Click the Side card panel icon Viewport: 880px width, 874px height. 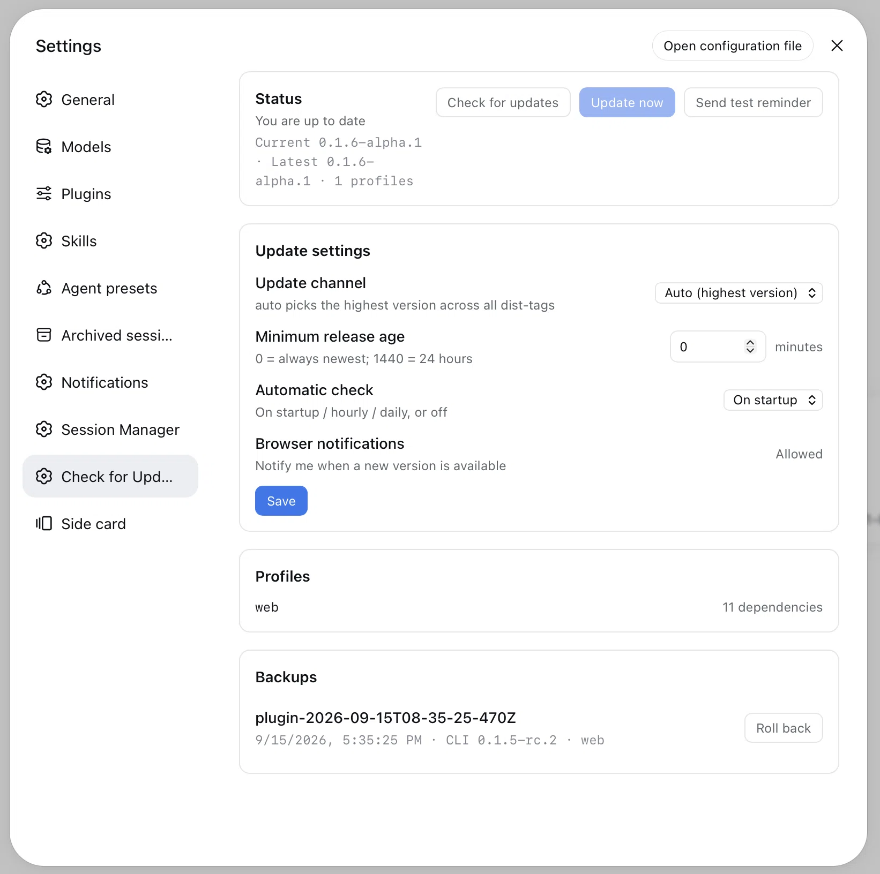pos(44,524)
